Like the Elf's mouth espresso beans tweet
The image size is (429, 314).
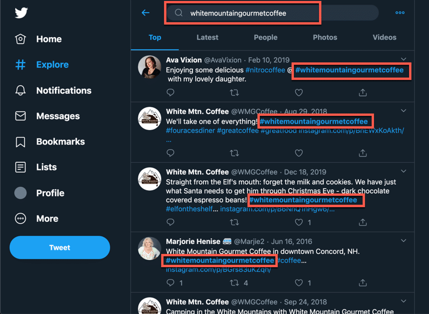tap(299, 222)
